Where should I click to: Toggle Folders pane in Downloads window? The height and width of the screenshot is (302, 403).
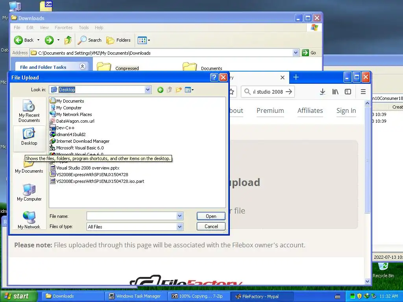pos(118,40)
